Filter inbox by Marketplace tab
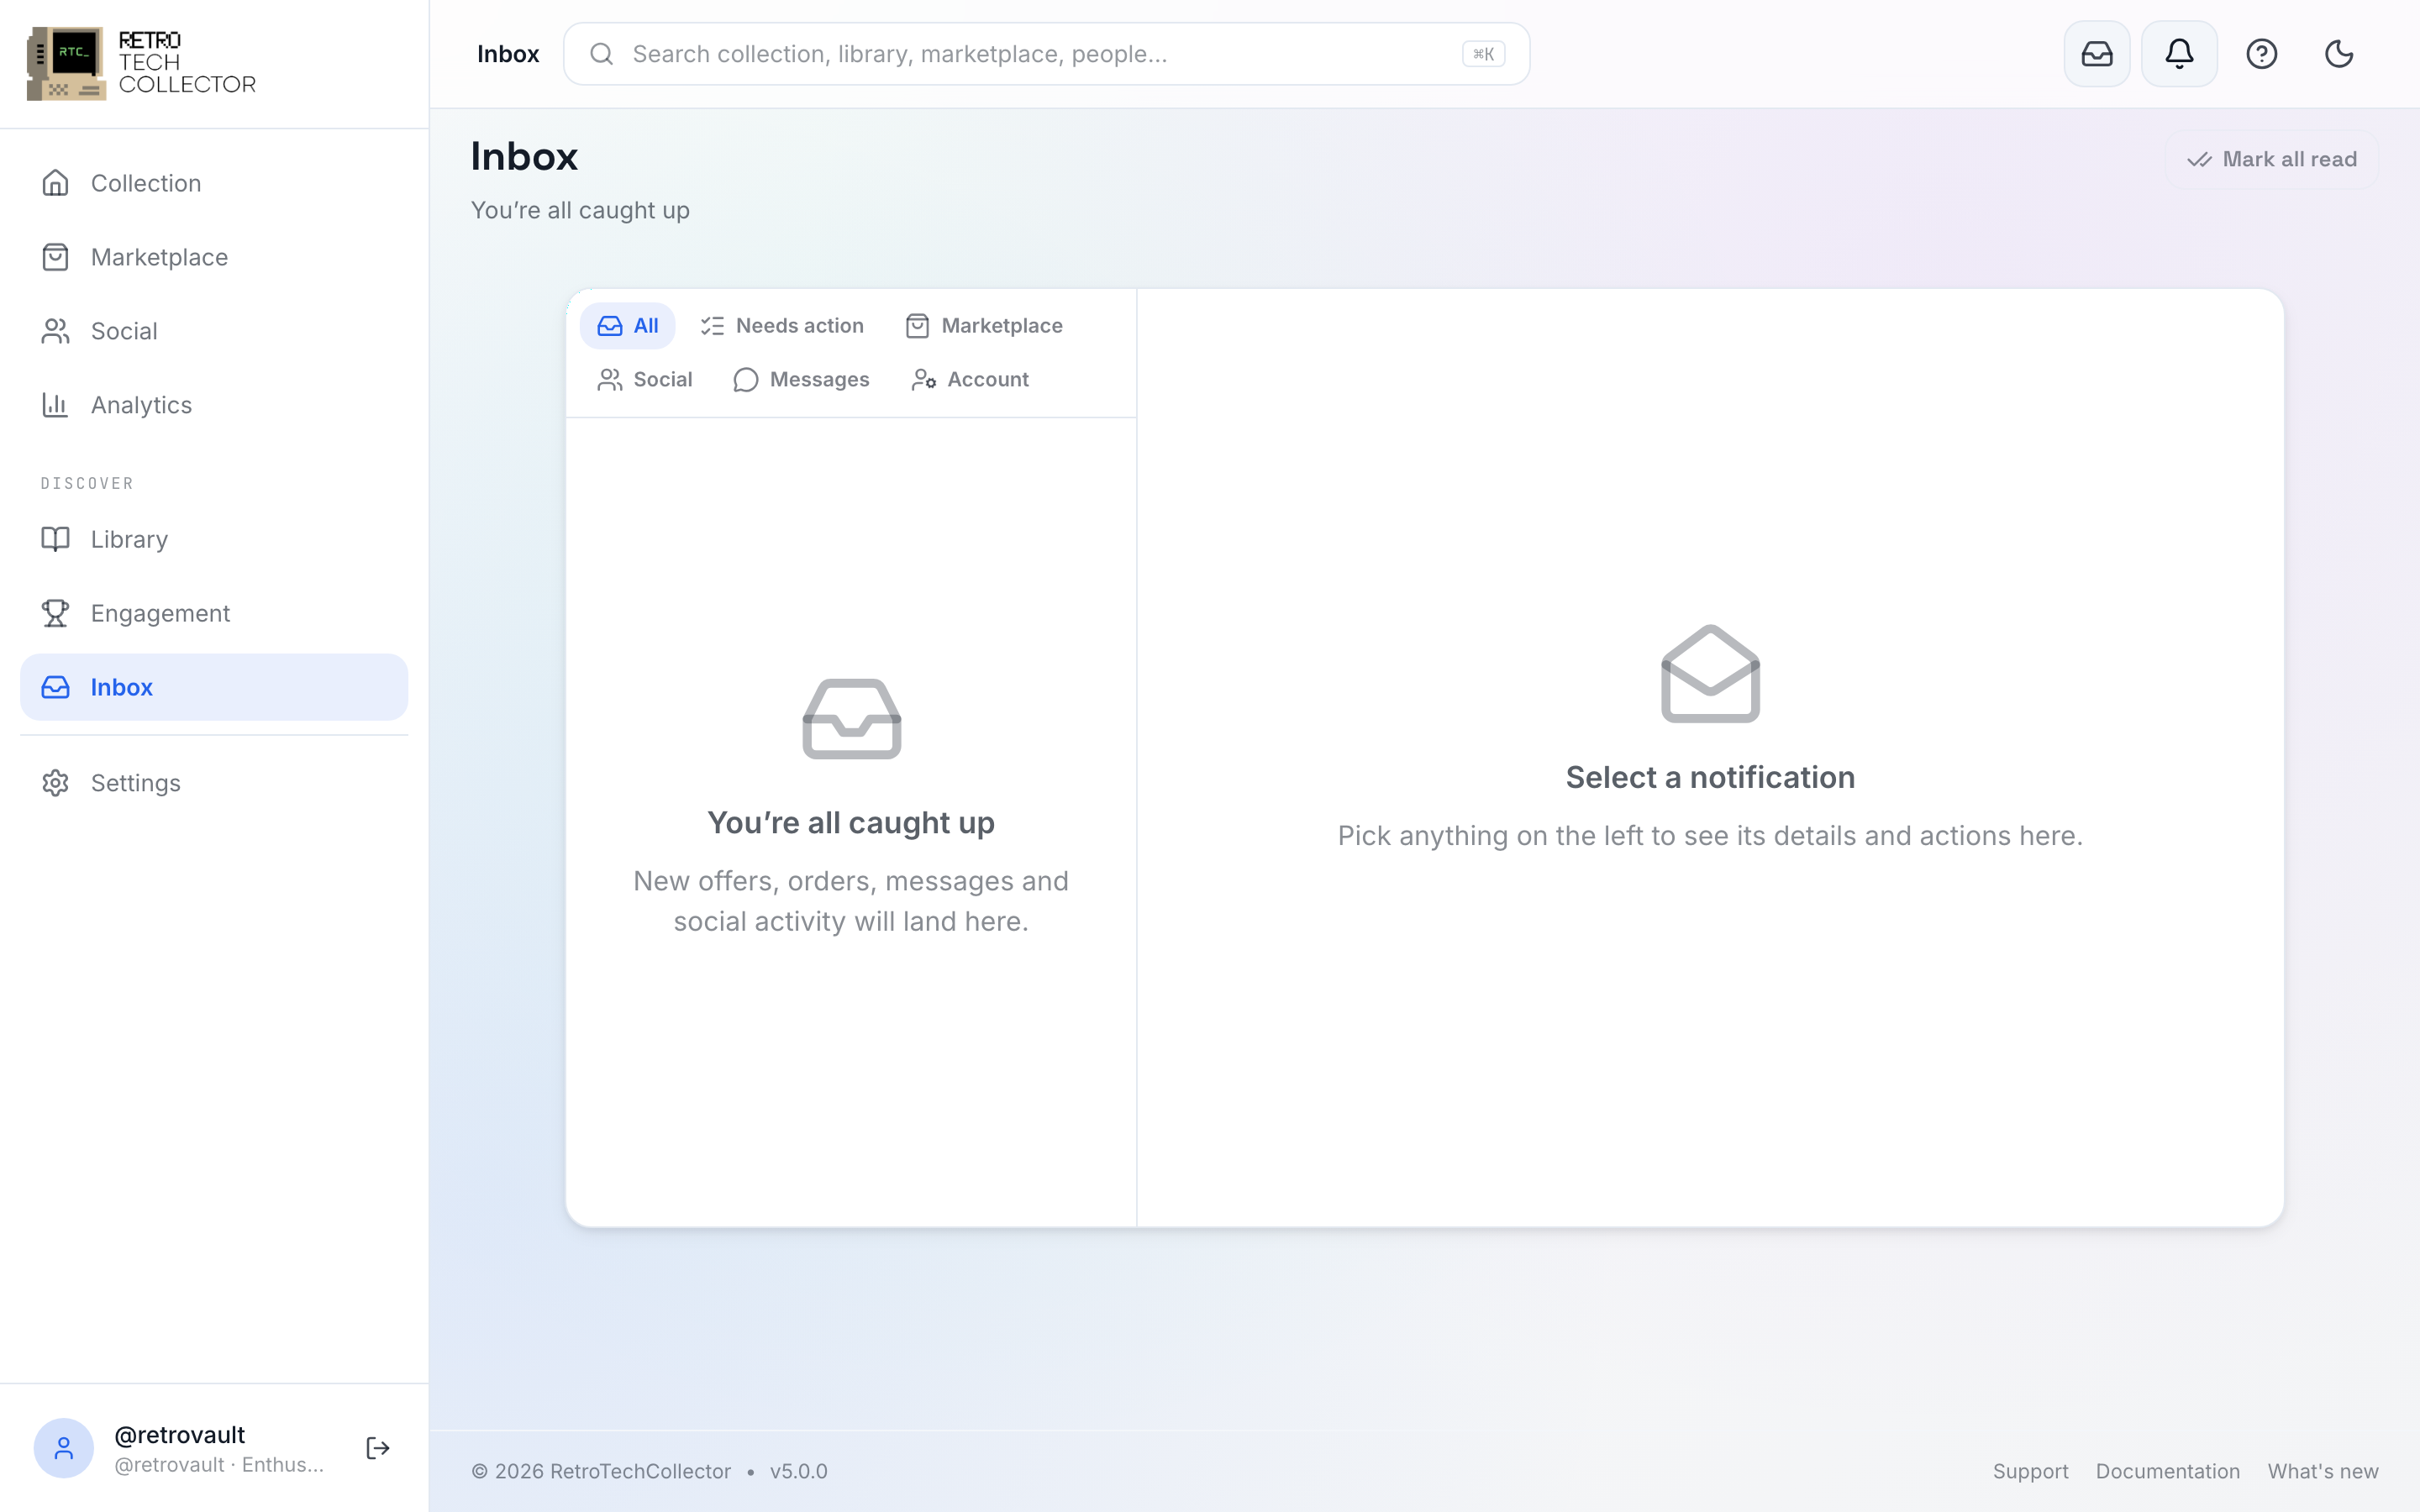The width and height of the screenshot is (2420, 1512). (983, 326)
